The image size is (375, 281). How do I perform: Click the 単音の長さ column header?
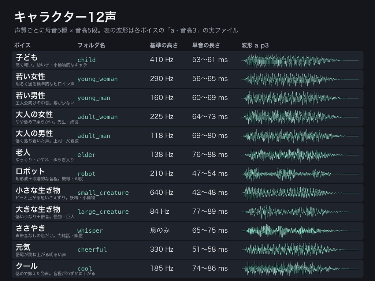[x=206, y=45]
